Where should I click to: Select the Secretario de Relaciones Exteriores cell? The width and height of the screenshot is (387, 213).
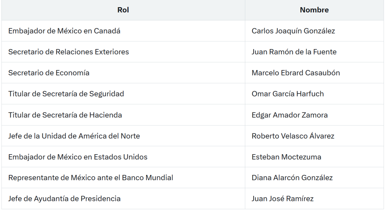click(x=68, y=52)
